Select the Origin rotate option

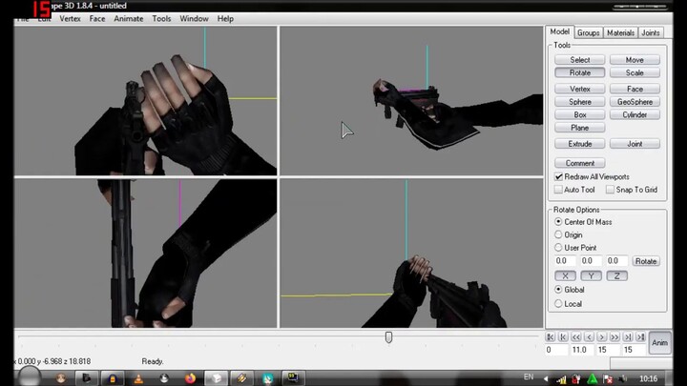pyautogui.click(x=558, y=235)
